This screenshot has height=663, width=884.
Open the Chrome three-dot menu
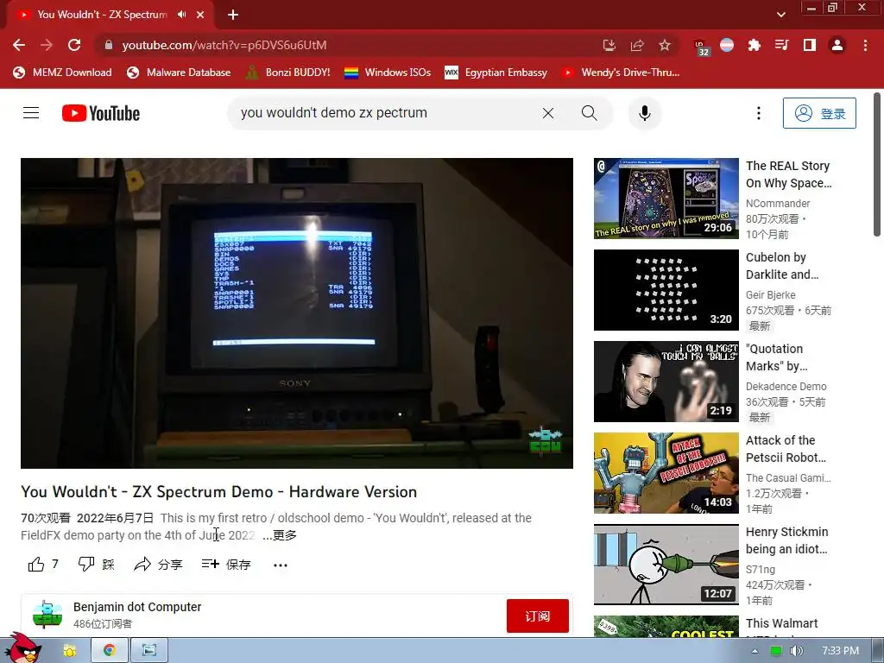point(865,45)
